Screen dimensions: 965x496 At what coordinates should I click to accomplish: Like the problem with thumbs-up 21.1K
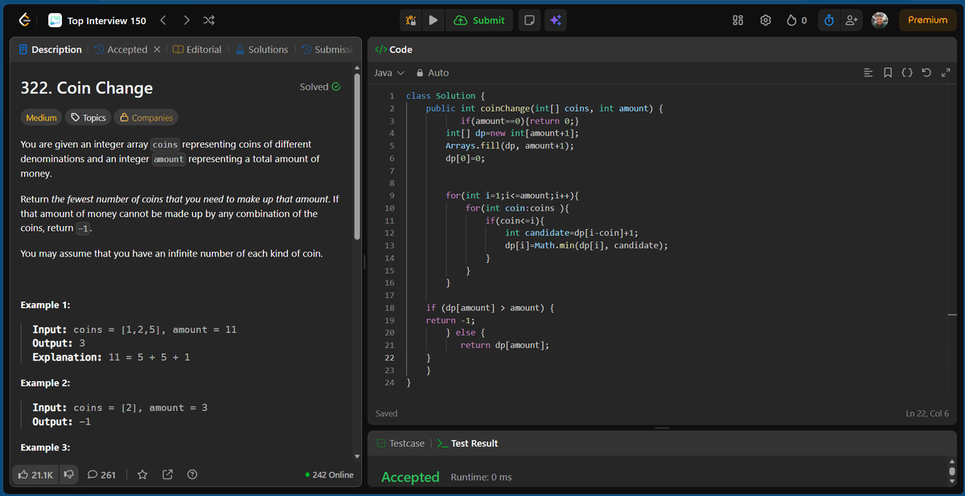(36, 475)
